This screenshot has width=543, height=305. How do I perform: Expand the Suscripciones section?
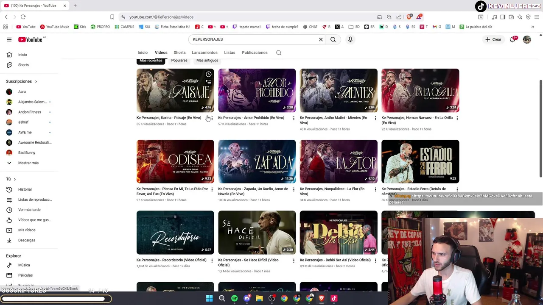click(22, 81)
